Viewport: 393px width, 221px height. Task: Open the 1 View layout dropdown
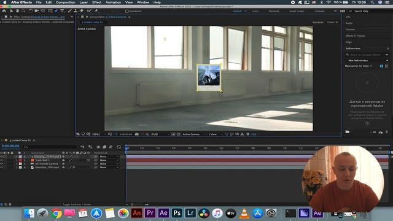tap(216, 134)
